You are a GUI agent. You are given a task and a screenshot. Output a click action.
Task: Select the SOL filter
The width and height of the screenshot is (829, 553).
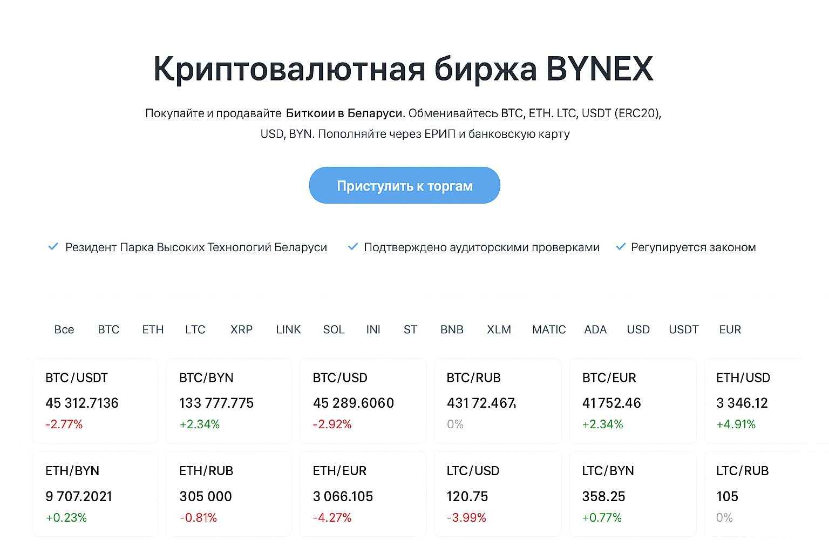333,329
